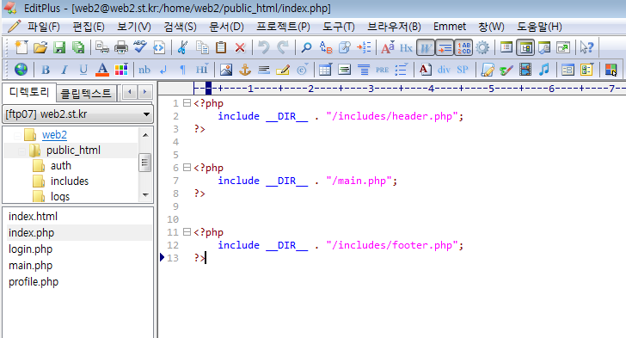Redo the last undone edit
This screenshot has height=338, width=626.
click(283, 47)
